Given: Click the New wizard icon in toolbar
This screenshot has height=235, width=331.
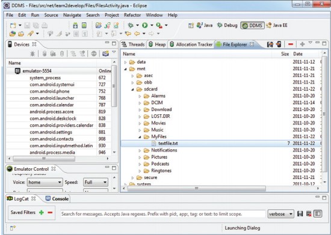Looking at the screenshot, I should point(13,25).
